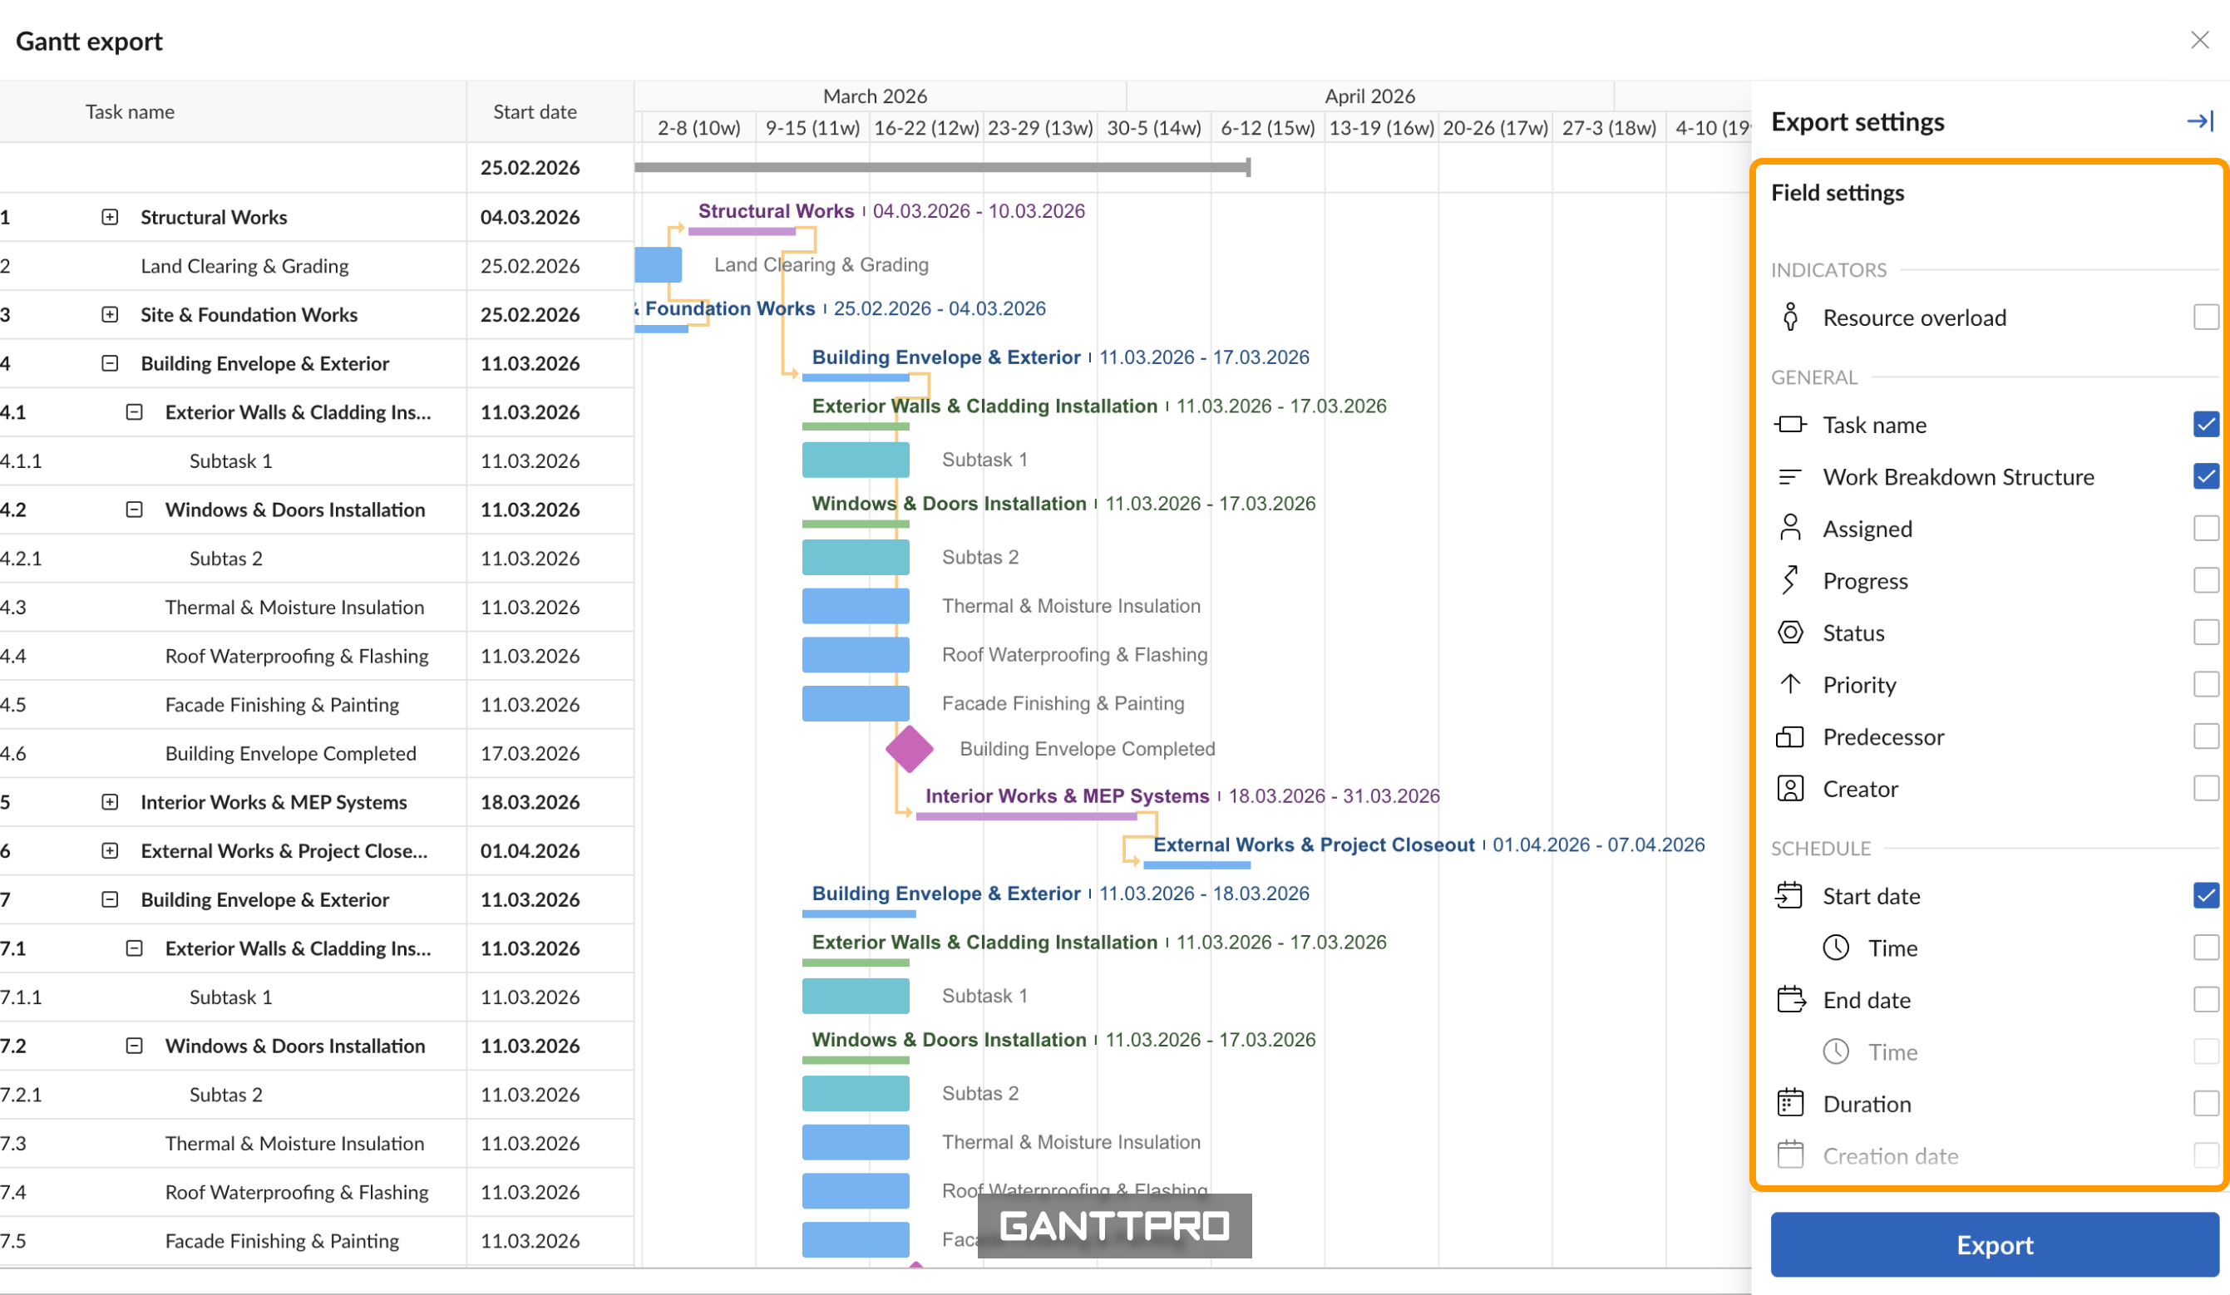This screenshot has height=1295, width=2230.
Task: Close the Gantt export dialog
Action: 2199,41
